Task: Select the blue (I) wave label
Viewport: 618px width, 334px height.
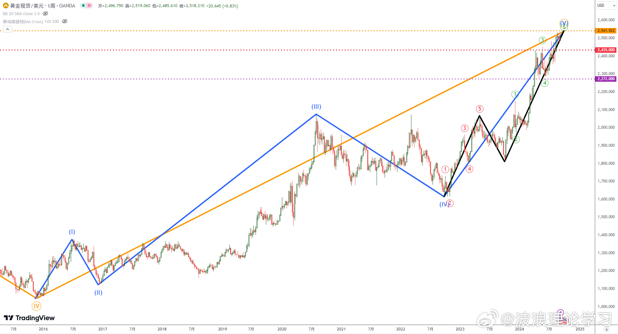Action: pyautogui.click(x=72, y=232)
